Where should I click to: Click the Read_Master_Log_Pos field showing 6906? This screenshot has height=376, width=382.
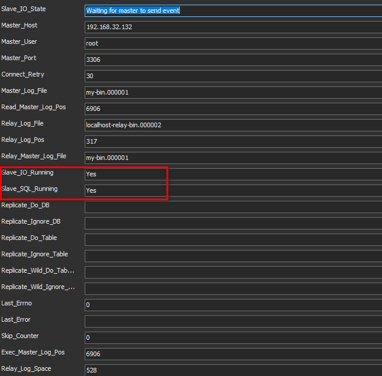232,109
